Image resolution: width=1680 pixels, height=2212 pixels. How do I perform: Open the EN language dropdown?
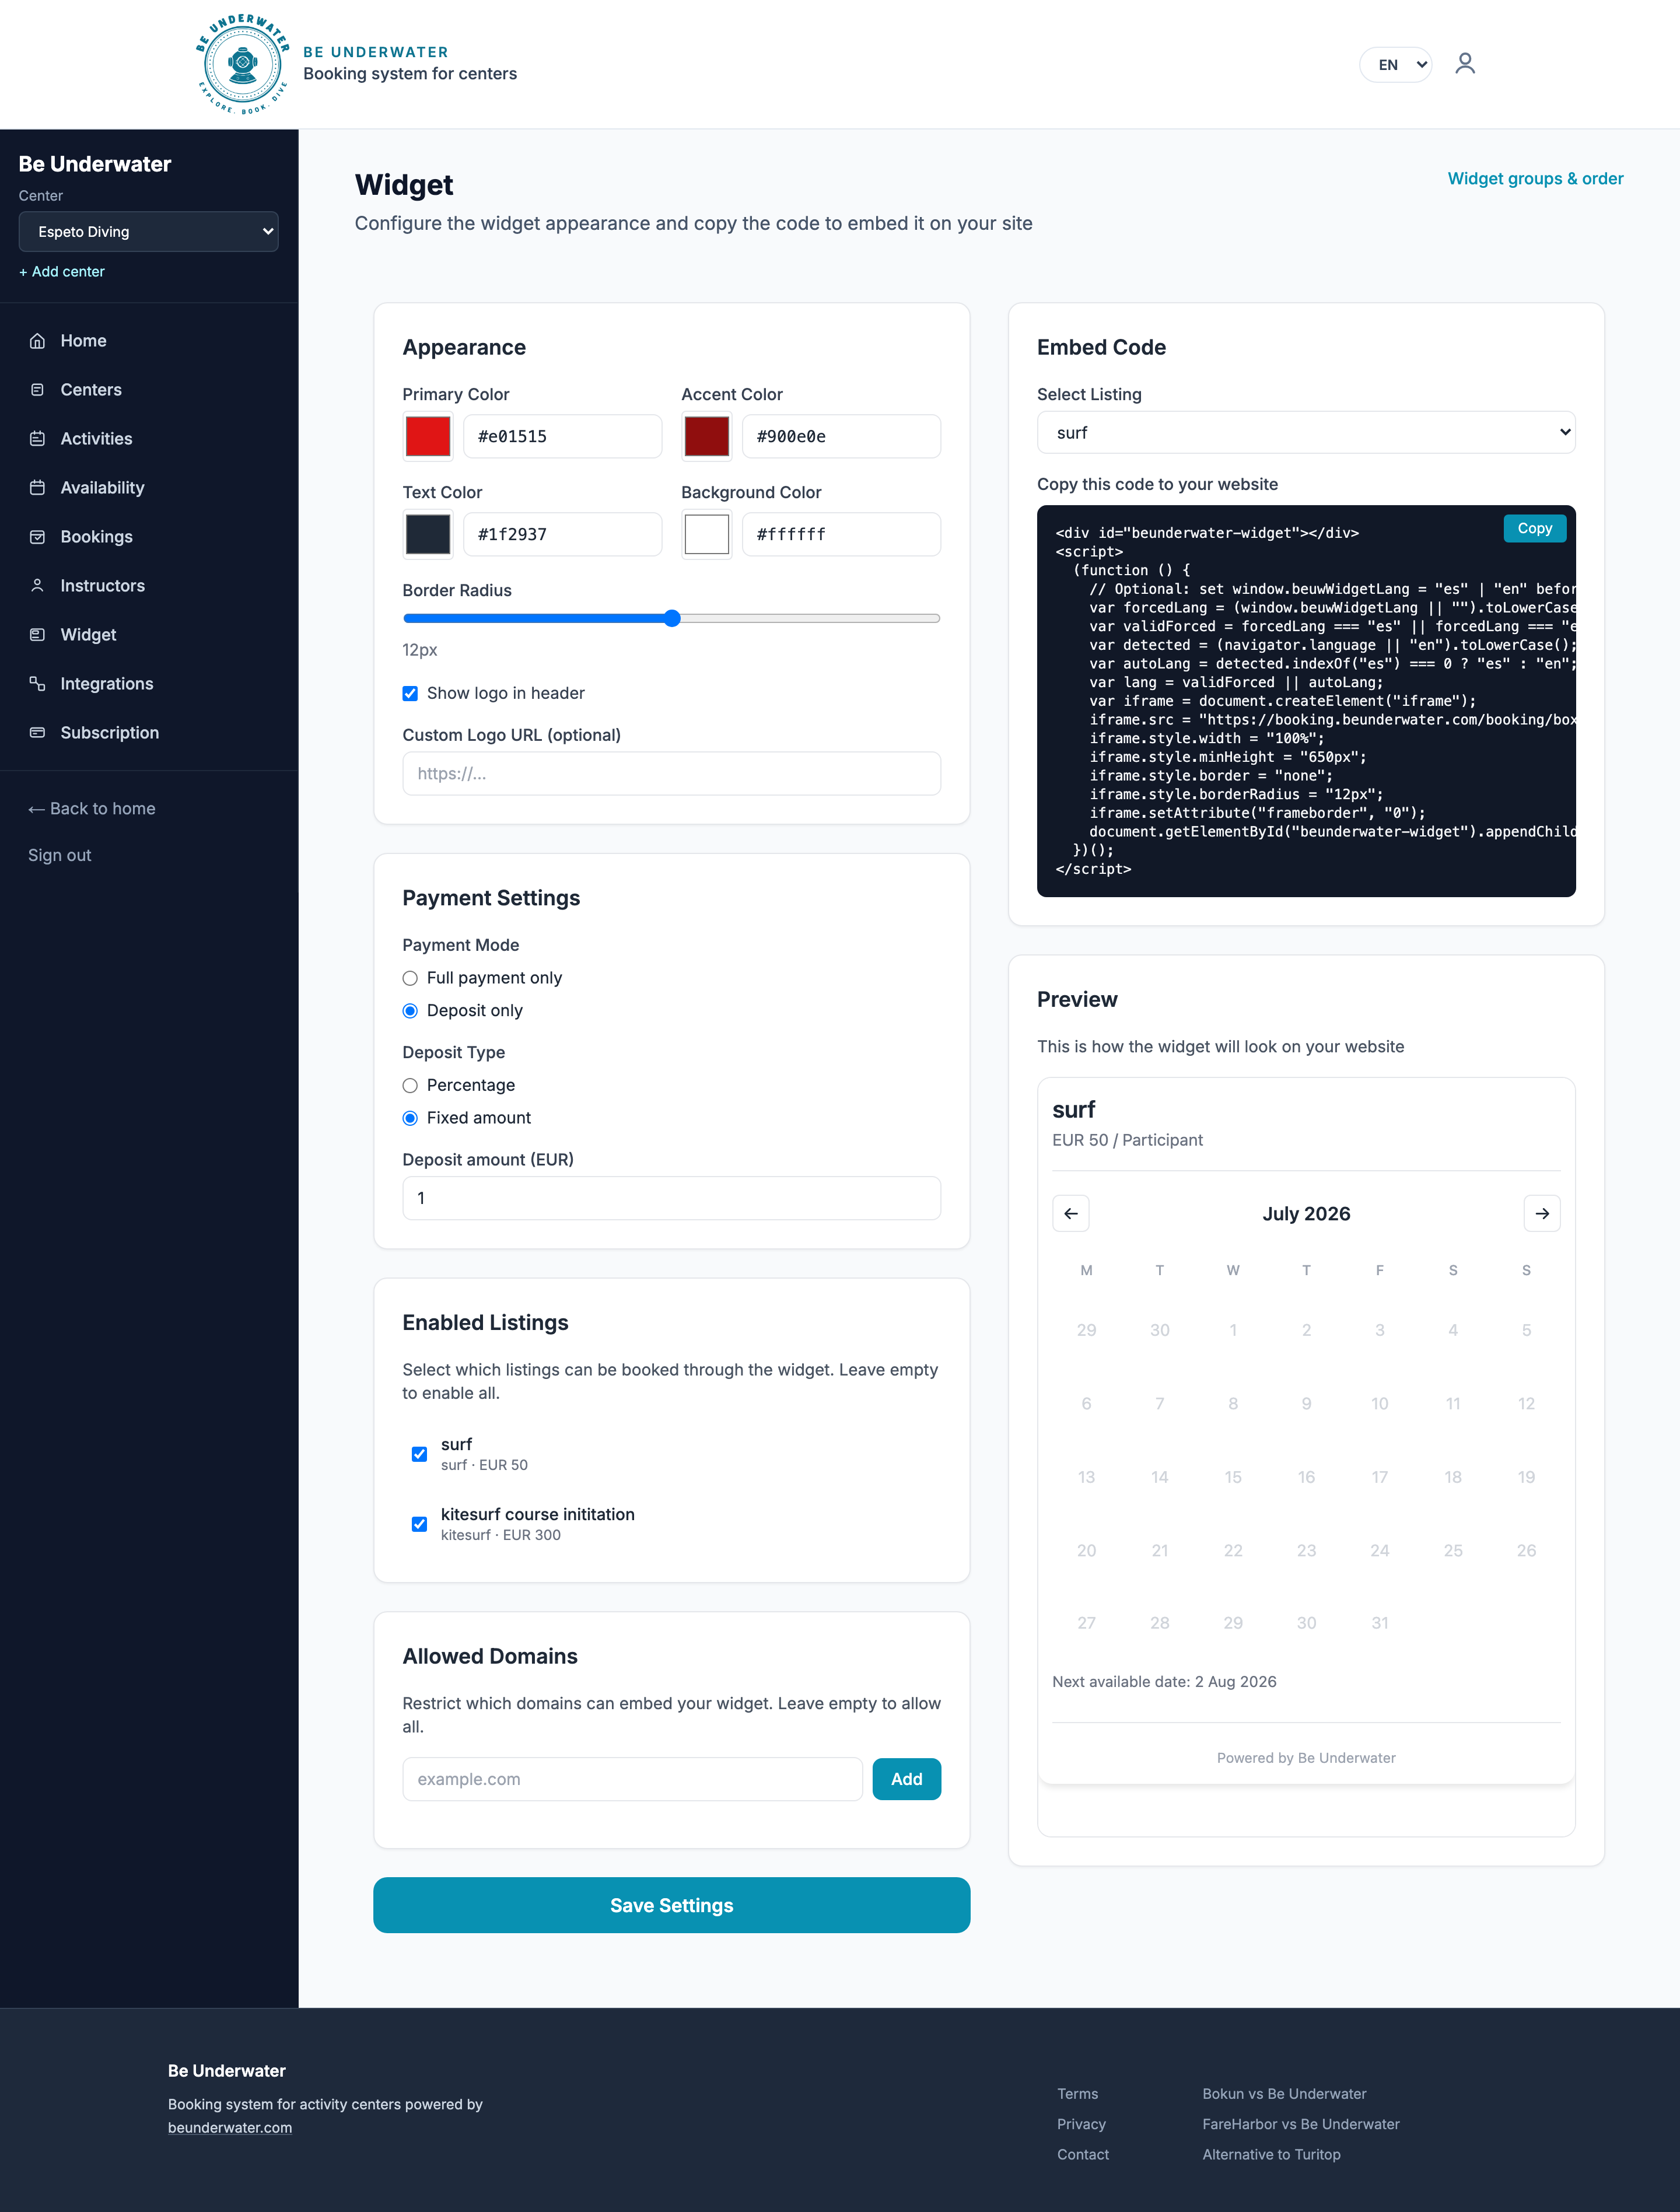click(1396, 65)
